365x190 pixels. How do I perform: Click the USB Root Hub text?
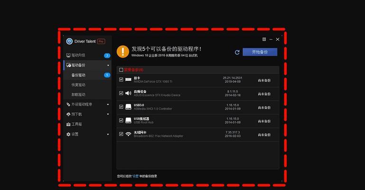point(143,122)
